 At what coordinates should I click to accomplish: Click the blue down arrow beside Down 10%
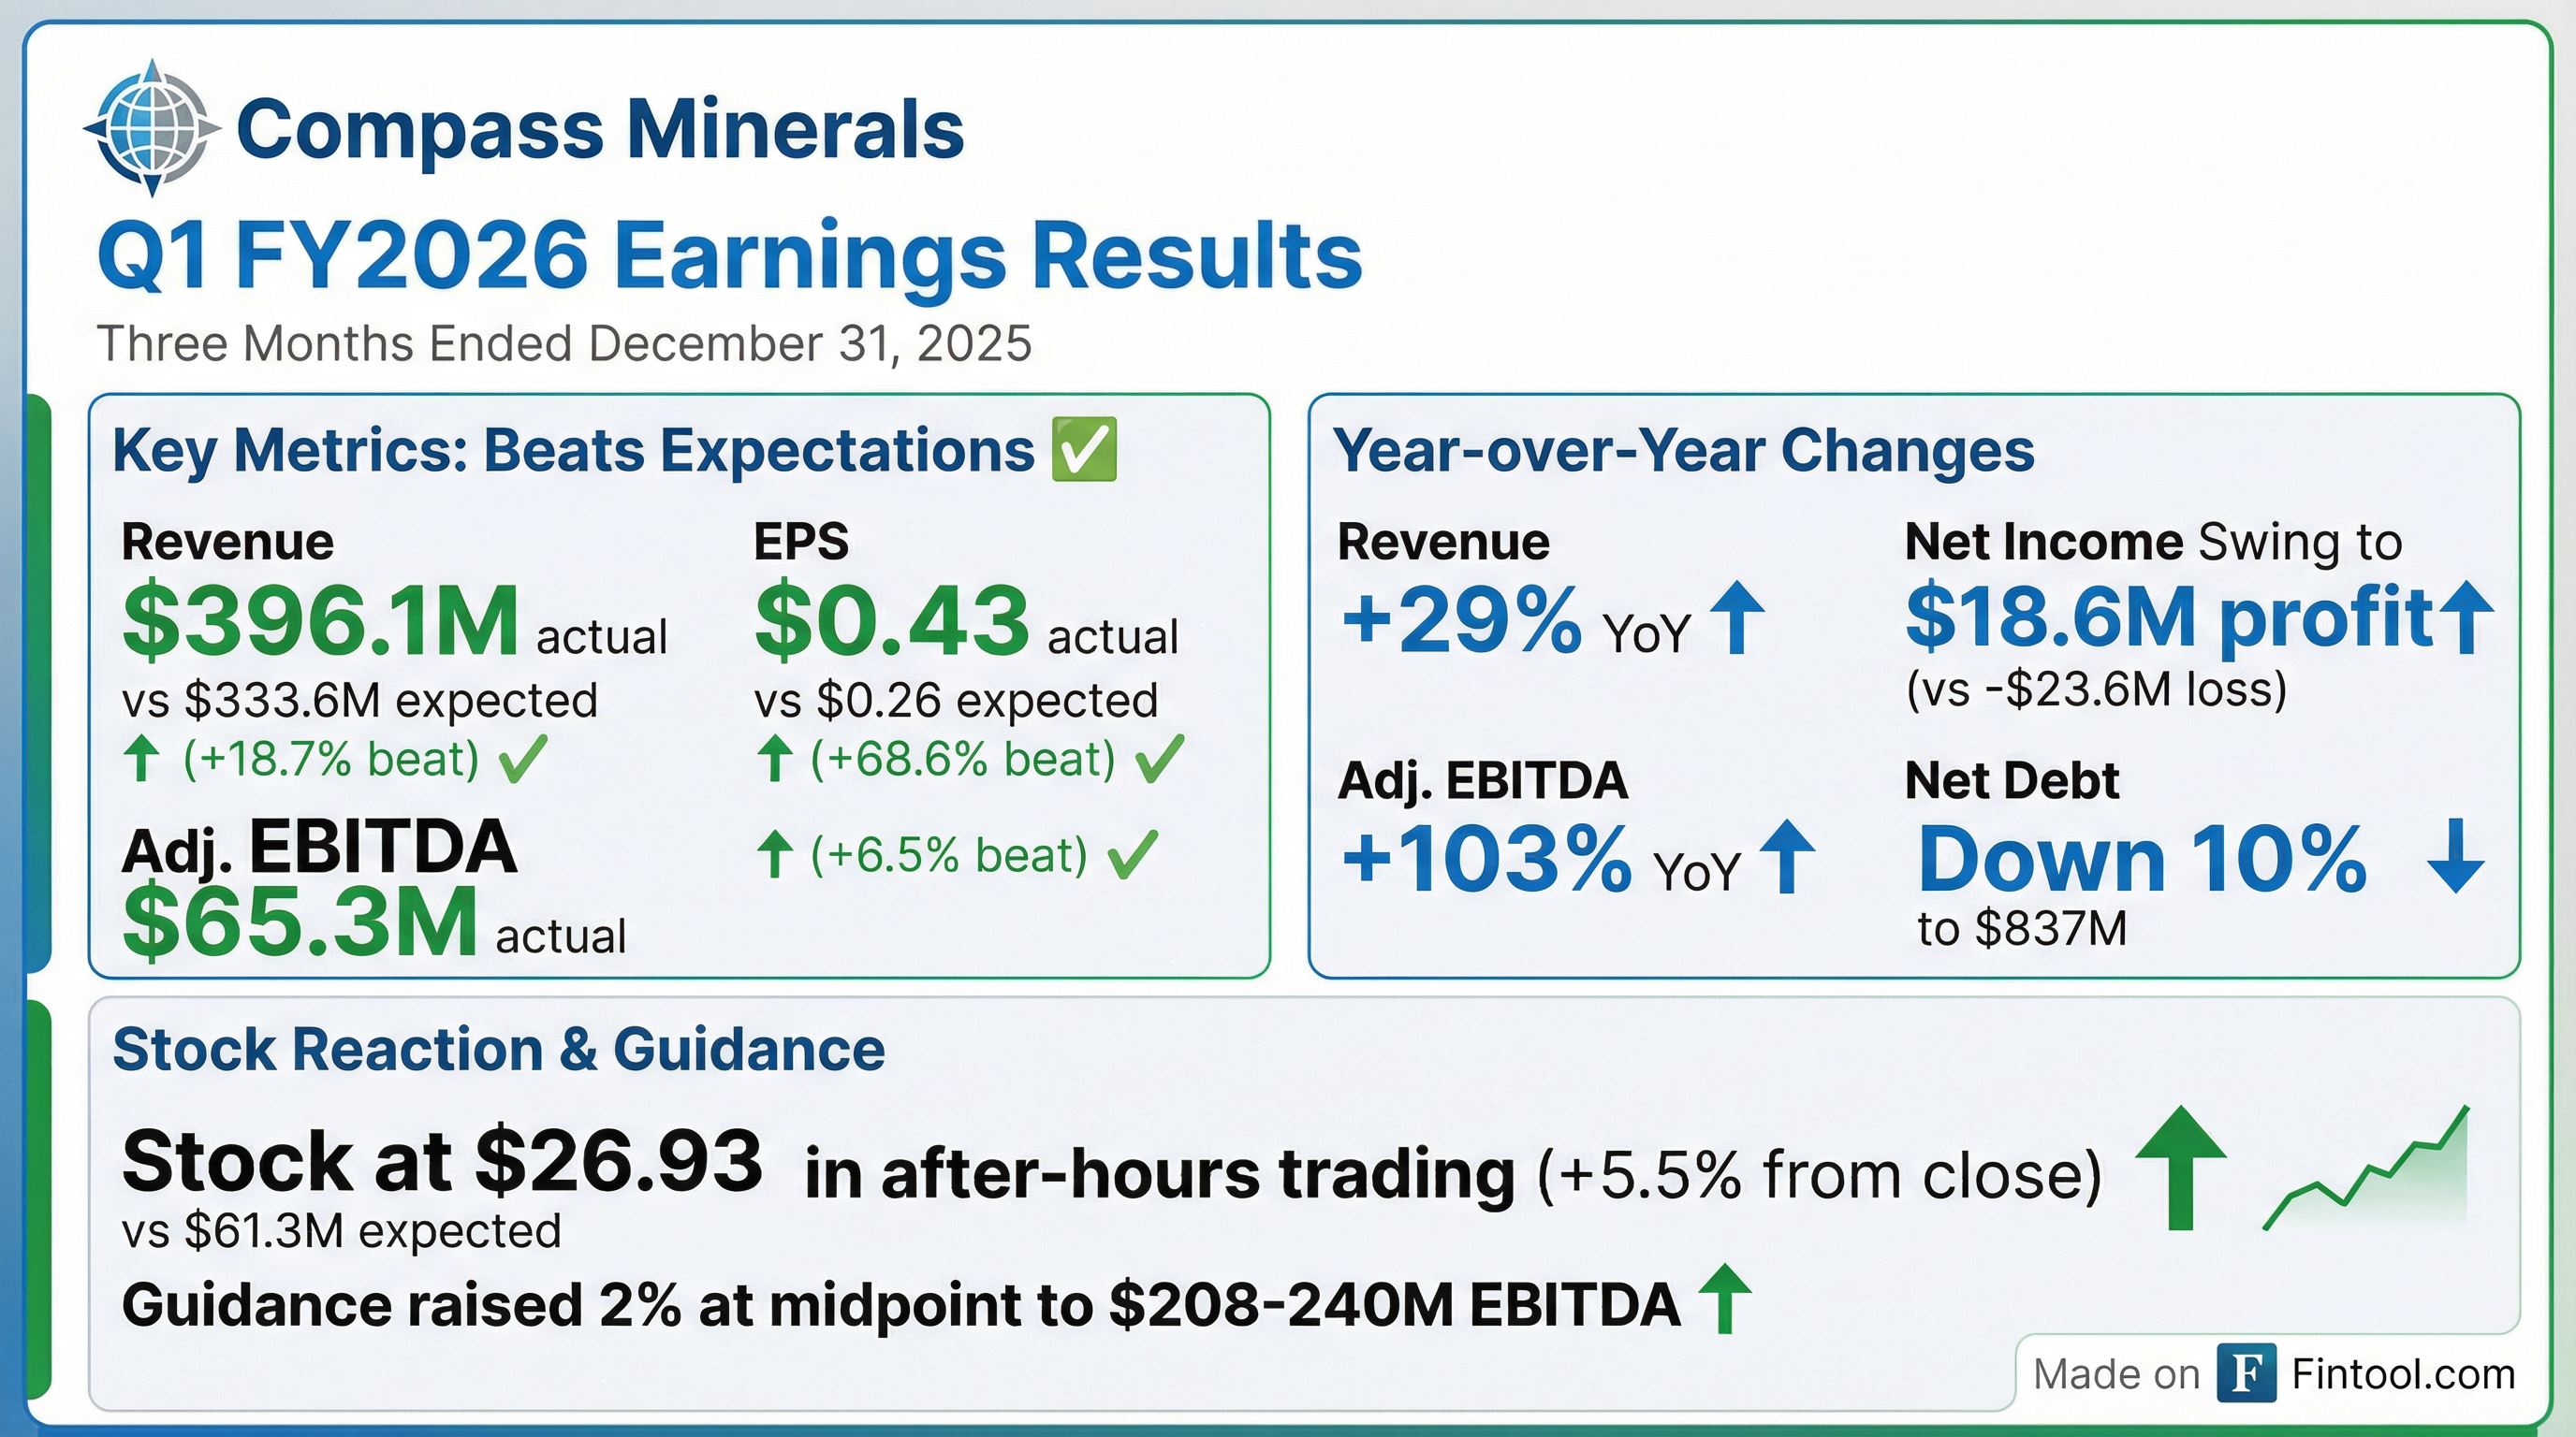[x=2455, y=857]
